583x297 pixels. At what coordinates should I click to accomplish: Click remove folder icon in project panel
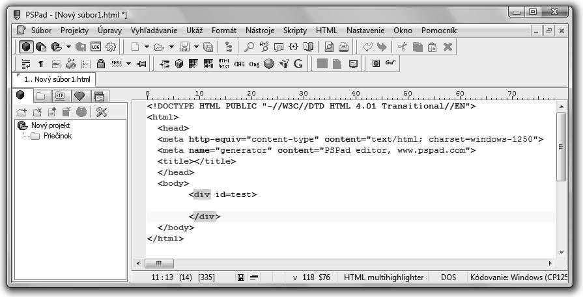point(37,112)
